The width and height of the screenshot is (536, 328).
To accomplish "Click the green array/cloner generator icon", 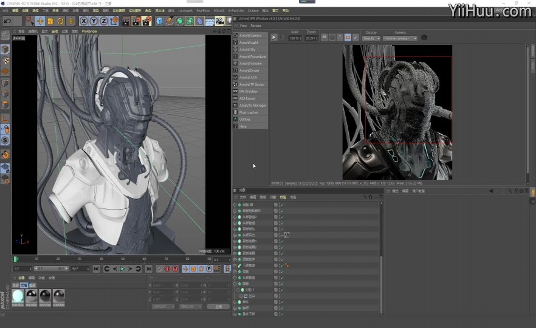I will click(190, 21).
